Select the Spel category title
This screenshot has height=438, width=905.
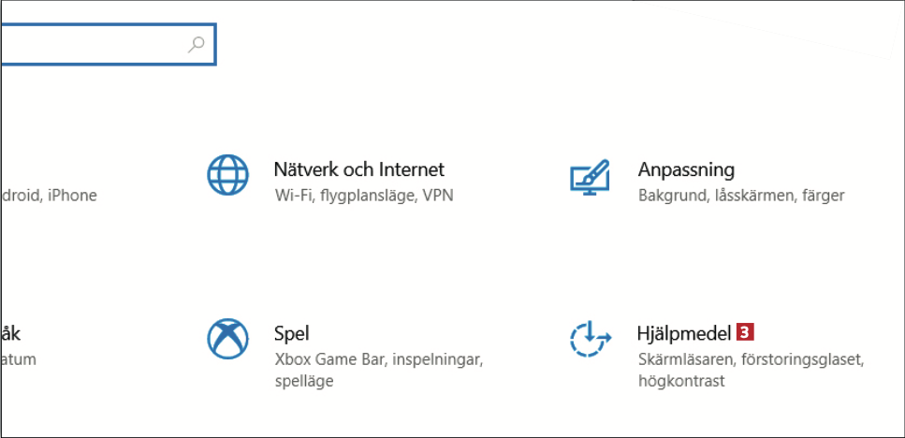point(291,332)
